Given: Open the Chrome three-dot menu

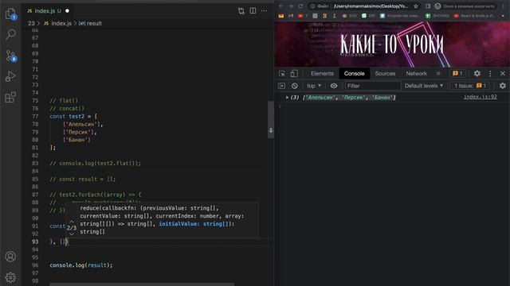Looking at the screenshot, I should pyautogui.click(x=503, y=6).
